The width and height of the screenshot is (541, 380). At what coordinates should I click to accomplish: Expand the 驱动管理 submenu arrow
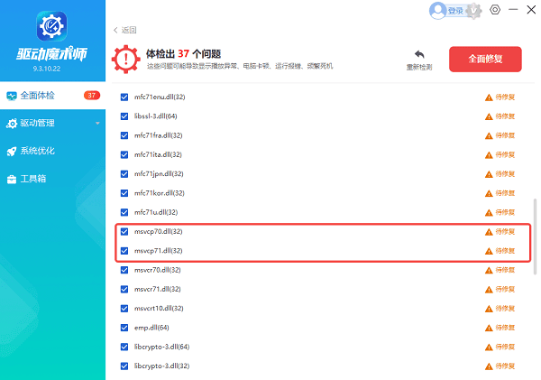(97, 124)
